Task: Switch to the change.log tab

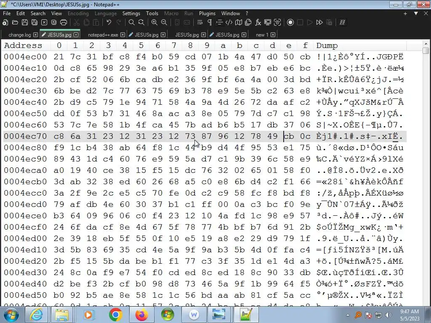Action: [19, 34]
